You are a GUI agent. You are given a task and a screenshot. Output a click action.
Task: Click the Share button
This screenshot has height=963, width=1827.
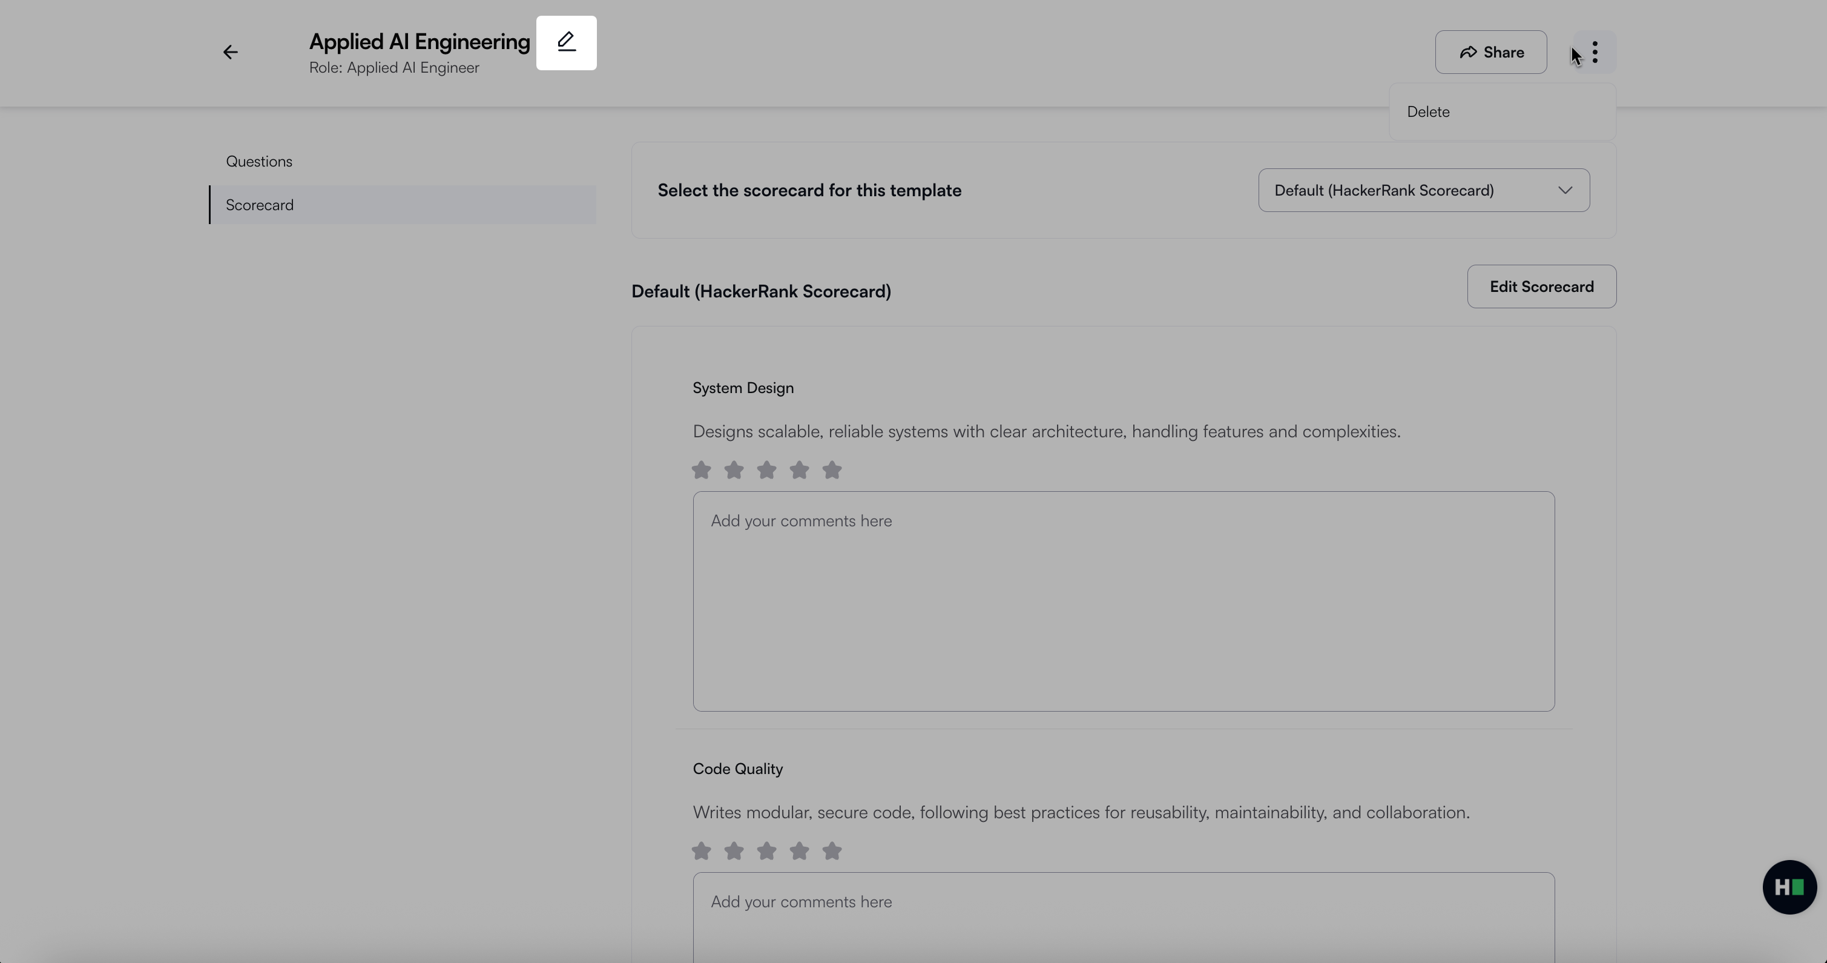(x=1491, y=53)
